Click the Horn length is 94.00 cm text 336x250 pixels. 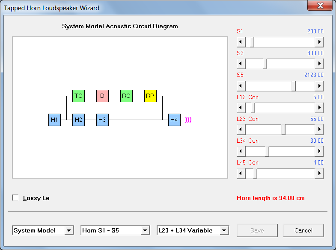pyautogui.click(x=271, y=198)
